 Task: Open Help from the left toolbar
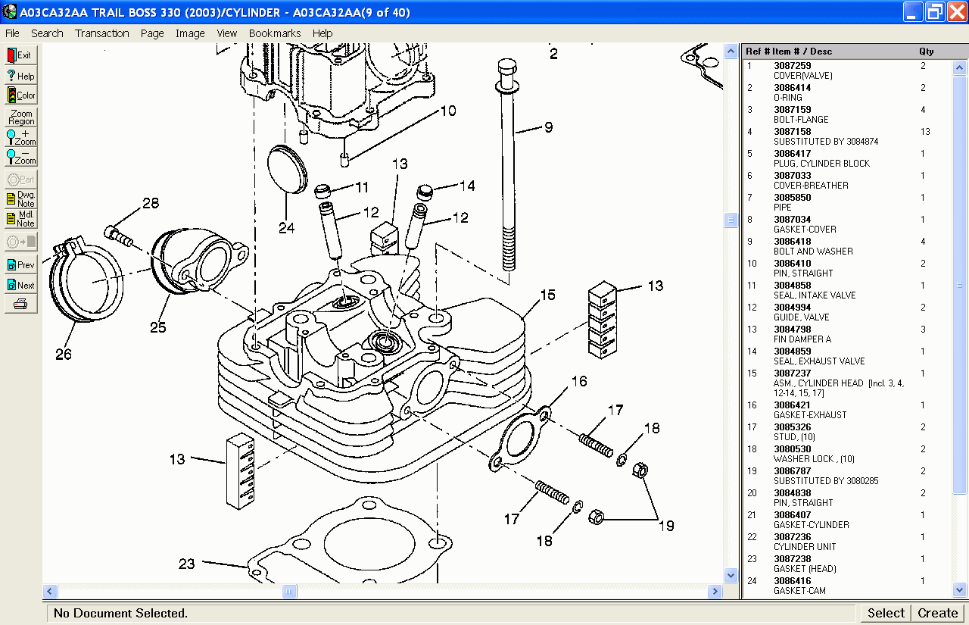coord(20,76)
